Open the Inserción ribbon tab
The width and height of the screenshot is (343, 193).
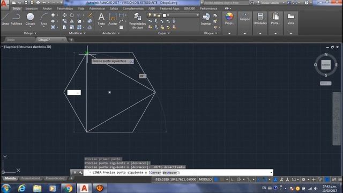coord(32,9)
